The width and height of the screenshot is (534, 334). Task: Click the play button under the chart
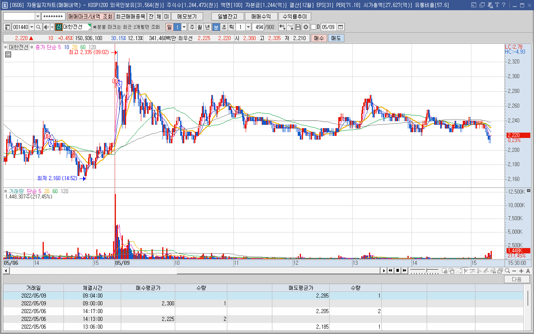click(x=384, y=271)
